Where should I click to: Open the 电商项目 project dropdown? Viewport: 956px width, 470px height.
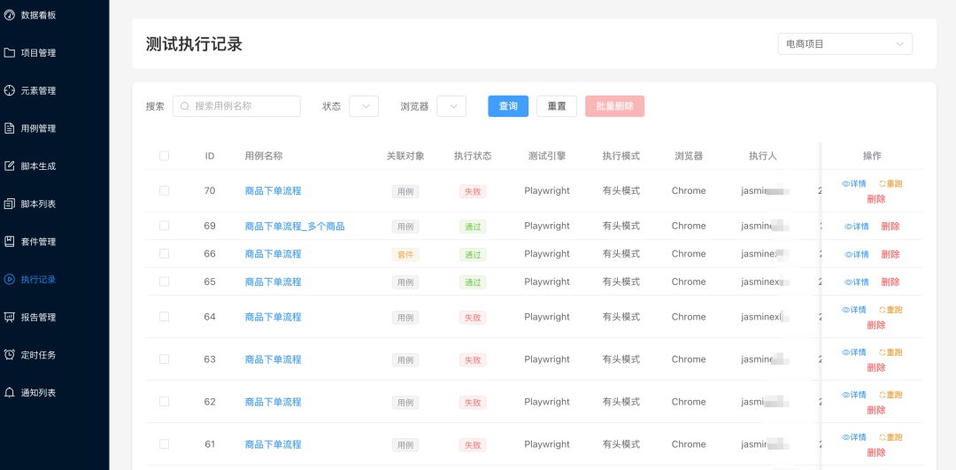click(x=845, y=44)
